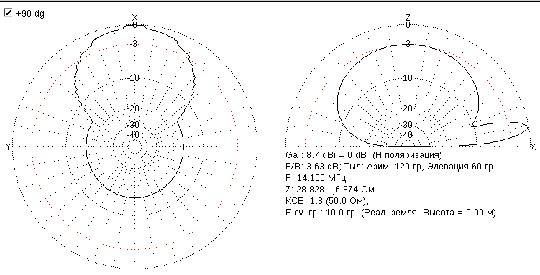Click the low-angle lobe tip in elevation plot

(x=528, y=126)
